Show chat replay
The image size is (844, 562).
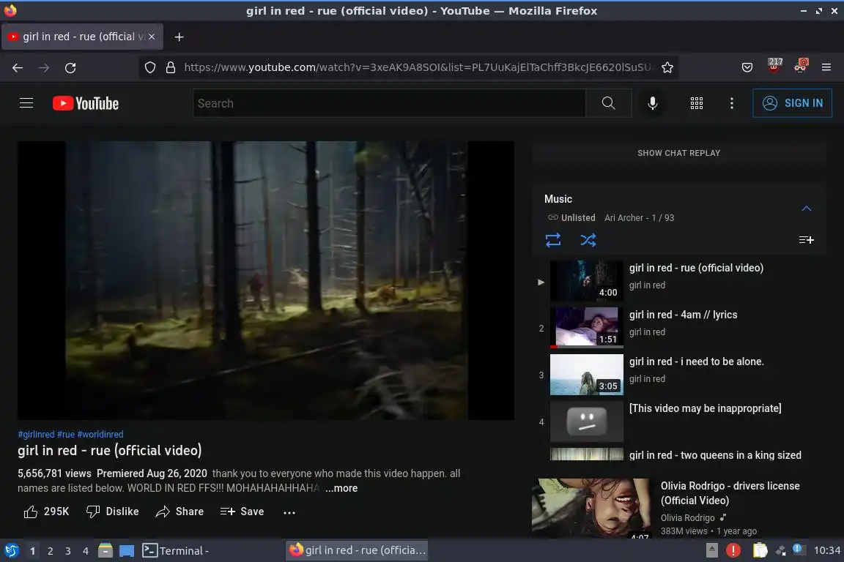pyautogui.click(x=678, y=153)
